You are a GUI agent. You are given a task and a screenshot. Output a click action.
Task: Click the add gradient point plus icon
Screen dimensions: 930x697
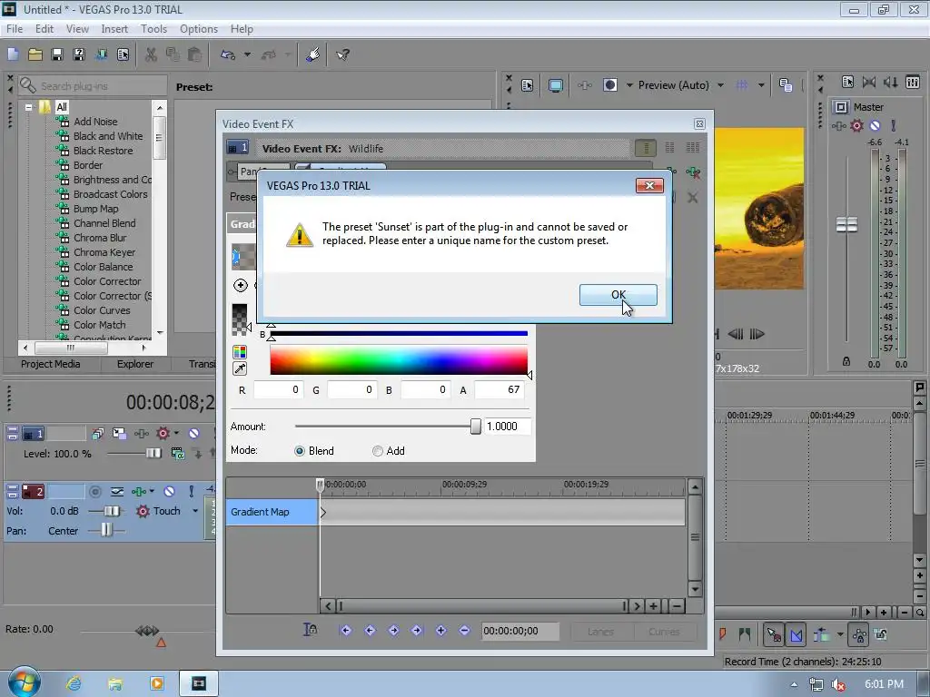240,285
